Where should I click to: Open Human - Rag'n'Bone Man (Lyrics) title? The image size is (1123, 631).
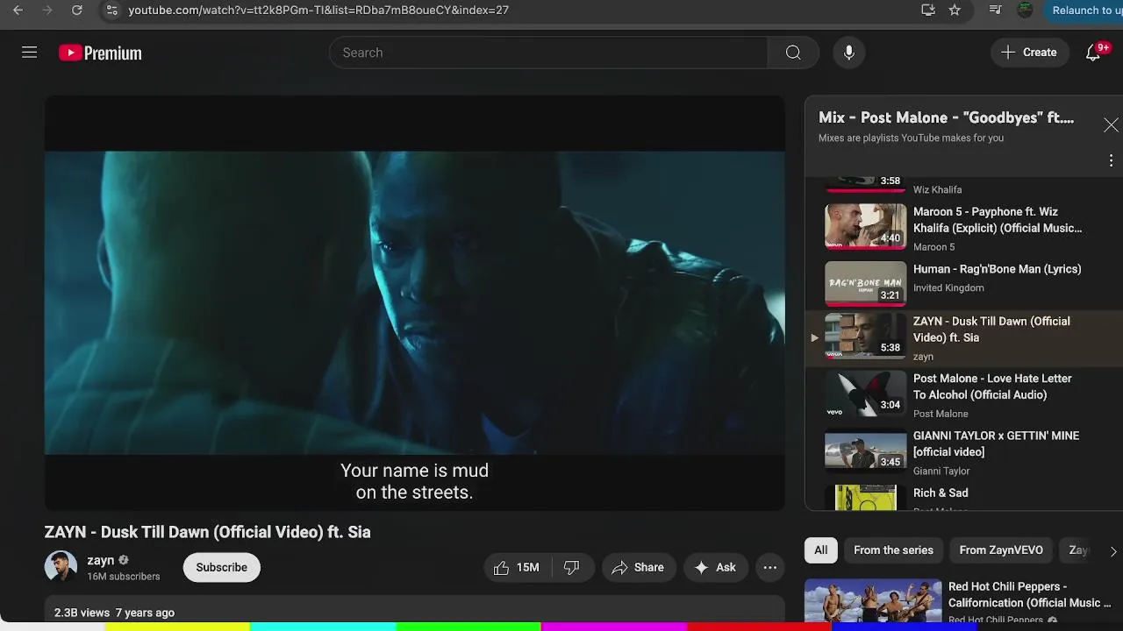click(997, 269)
